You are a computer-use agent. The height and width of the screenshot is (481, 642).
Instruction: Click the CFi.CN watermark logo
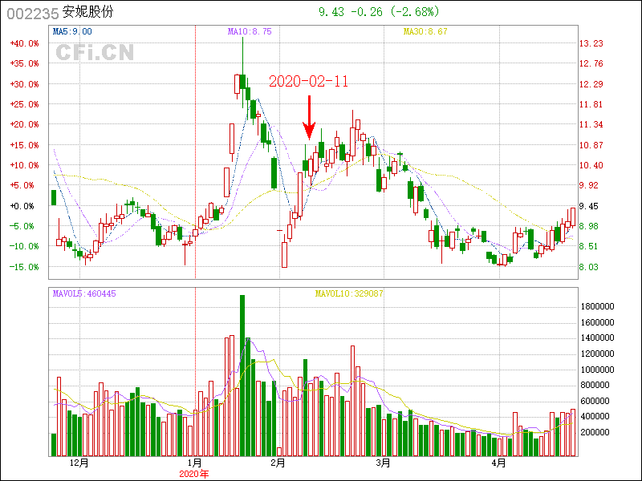pyautogui.click(x=95, y=53)
